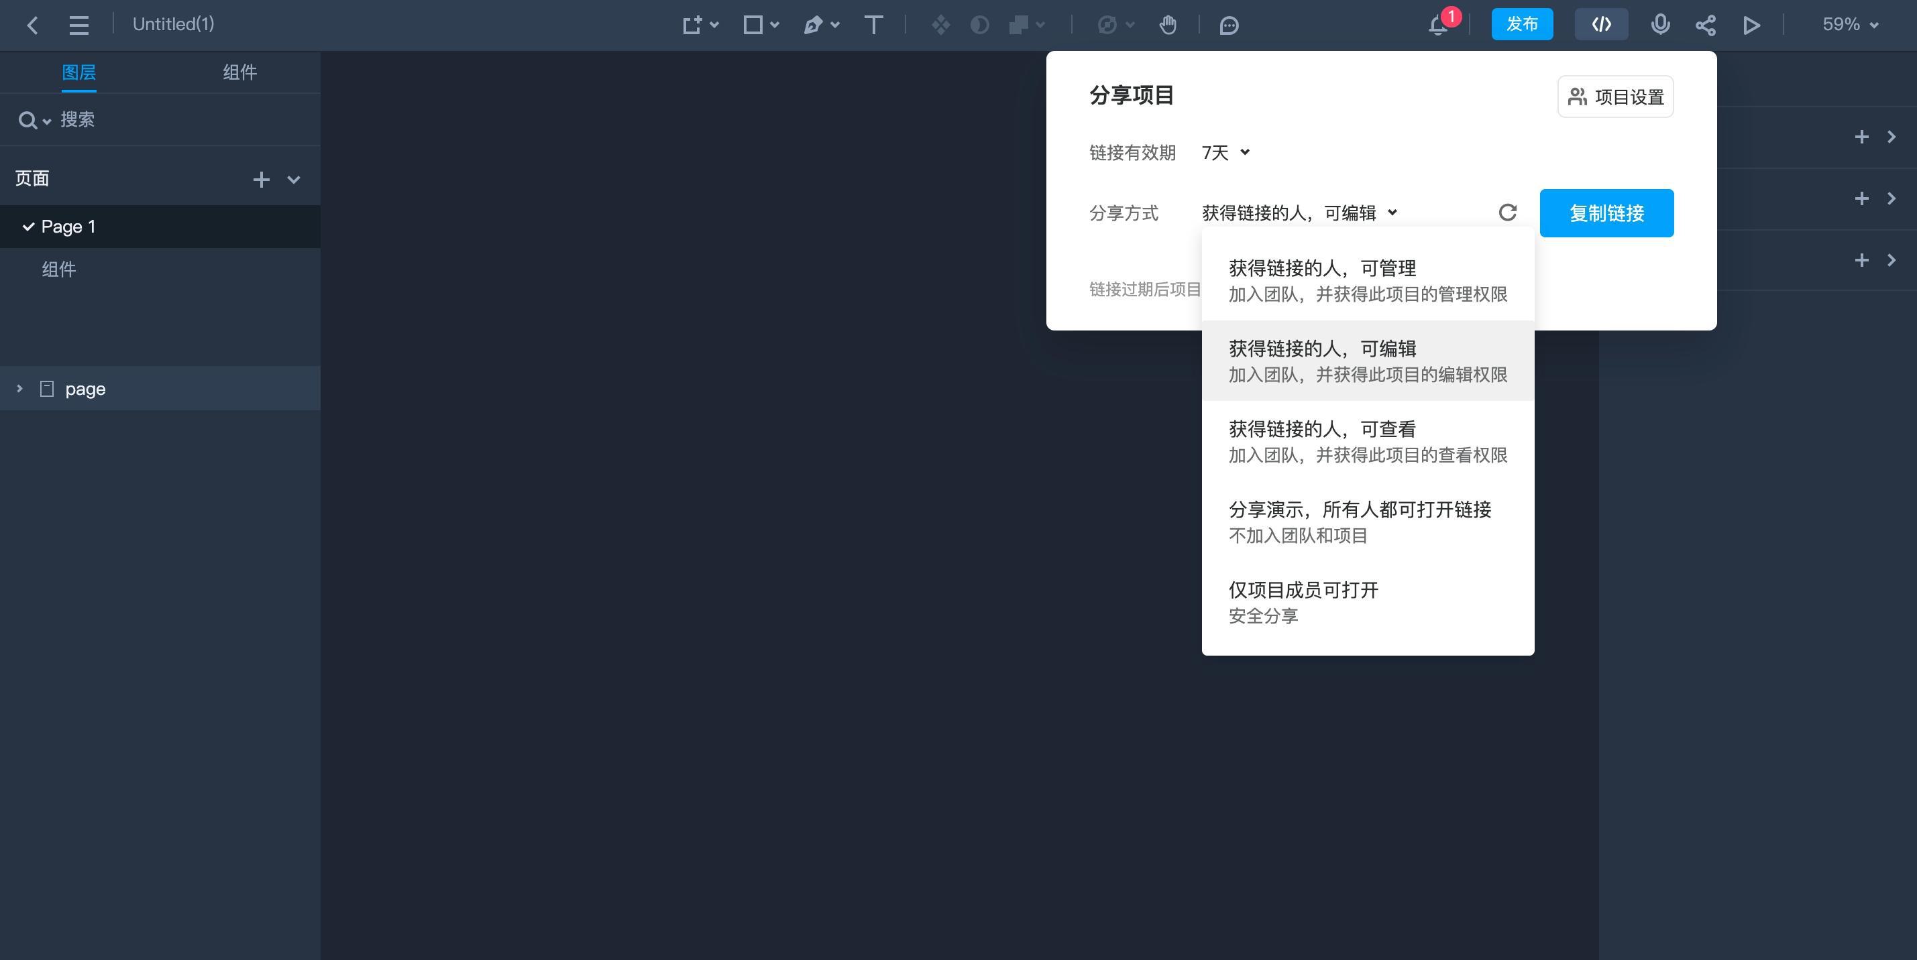Click the disabled link circle icon

click(x=1107, y=25)
